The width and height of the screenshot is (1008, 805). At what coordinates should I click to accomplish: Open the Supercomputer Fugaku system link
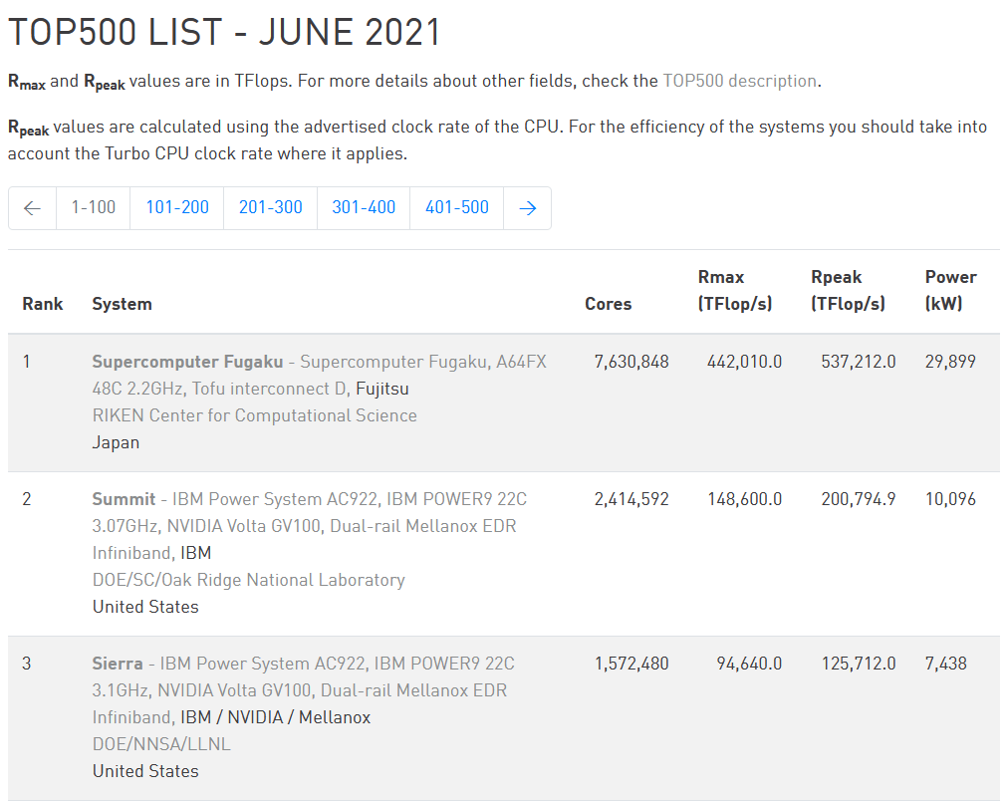click(x=187, y=362)
